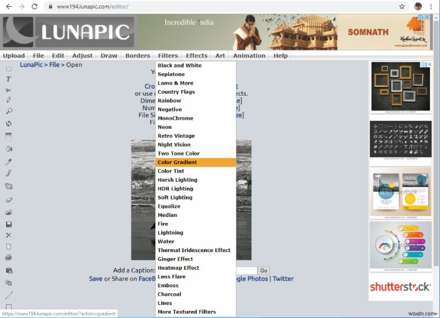The height and width of the screenshot is (318, 440).
Task: Select the marquee selection tool
Action: pos(9,69)
